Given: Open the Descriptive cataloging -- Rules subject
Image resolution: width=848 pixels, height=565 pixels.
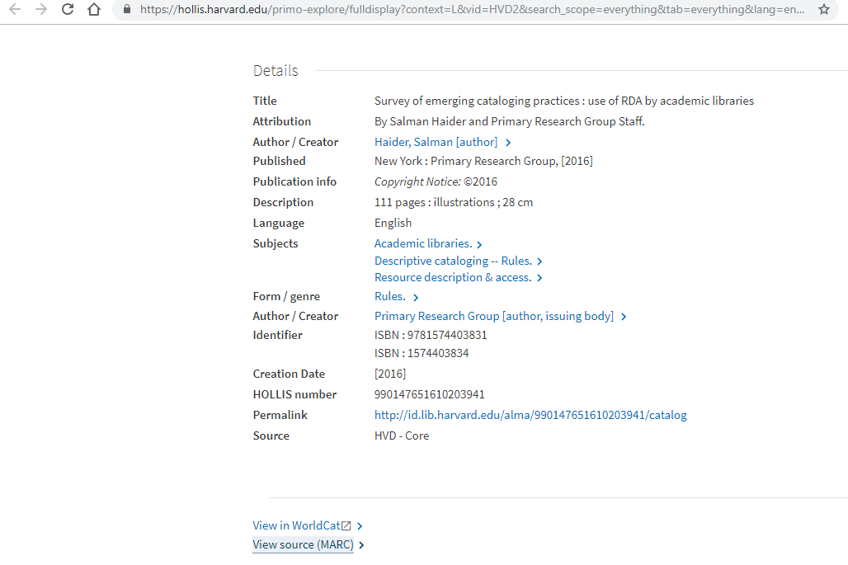Looking at the screenshot, I should (x=452, y=261).
